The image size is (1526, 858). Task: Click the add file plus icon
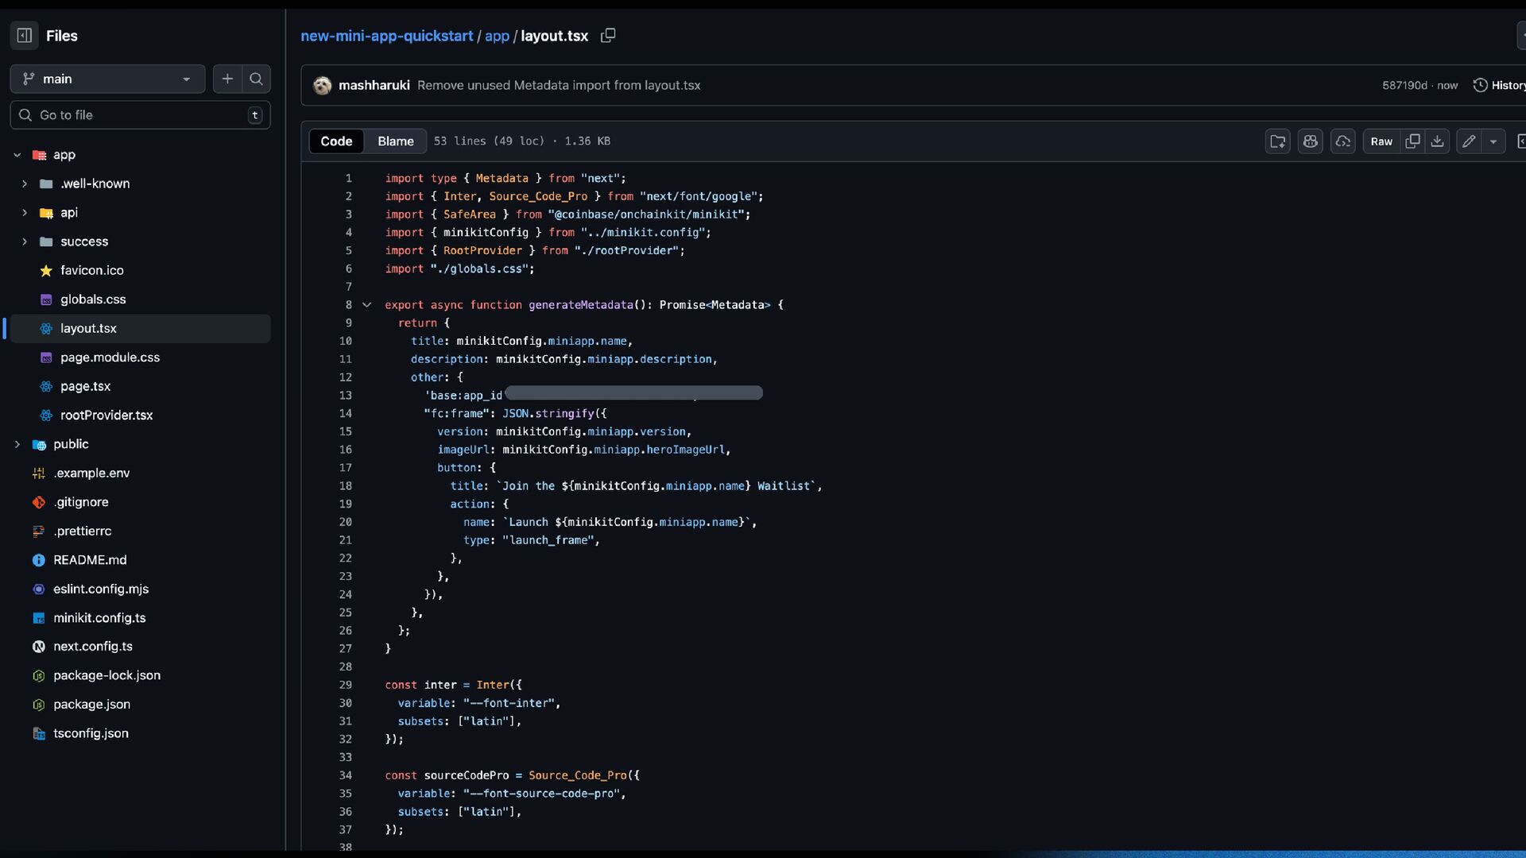(x=227, y=79)
